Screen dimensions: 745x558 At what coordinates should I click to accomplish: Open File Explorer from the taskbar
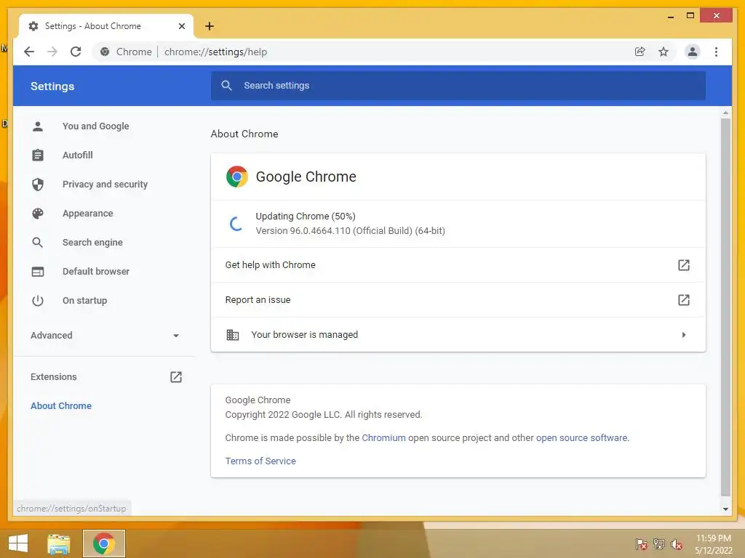click(59, 543)
